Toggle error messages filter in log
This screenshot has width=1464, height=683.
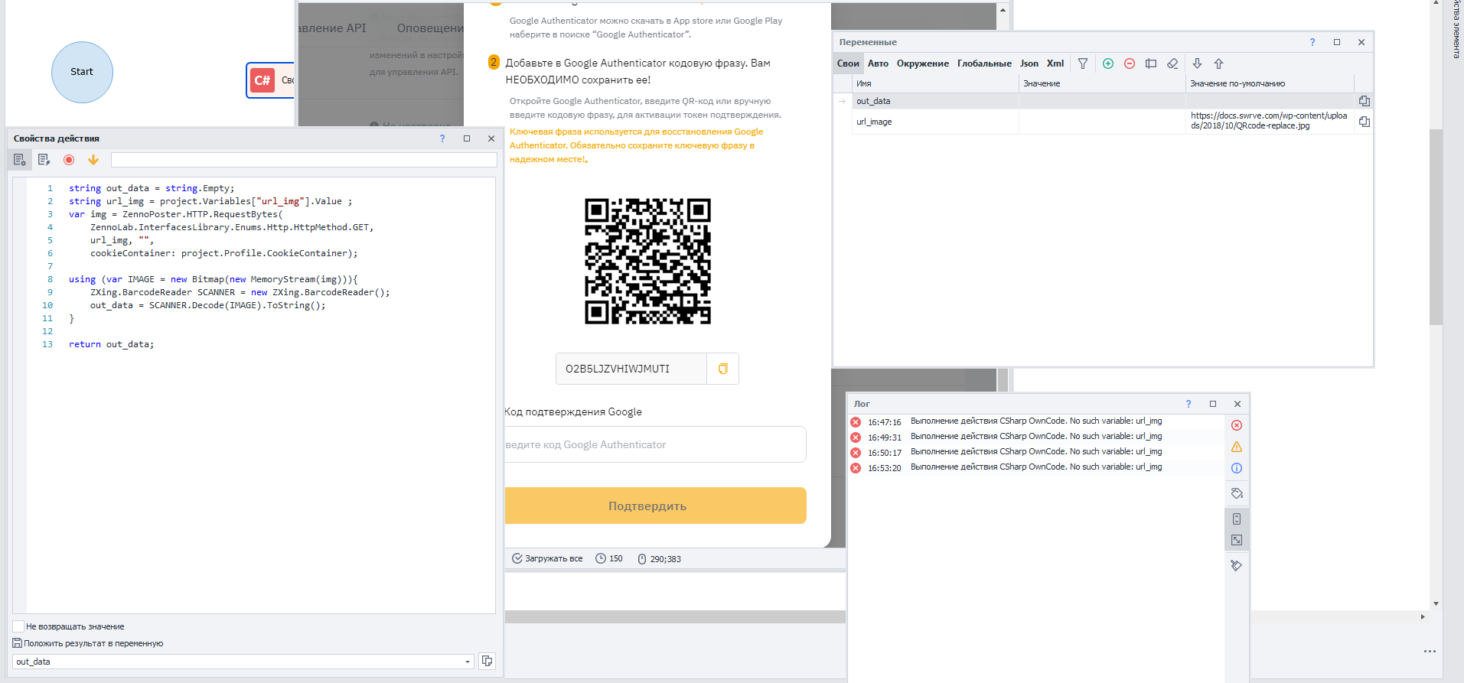coord(1237,425)
